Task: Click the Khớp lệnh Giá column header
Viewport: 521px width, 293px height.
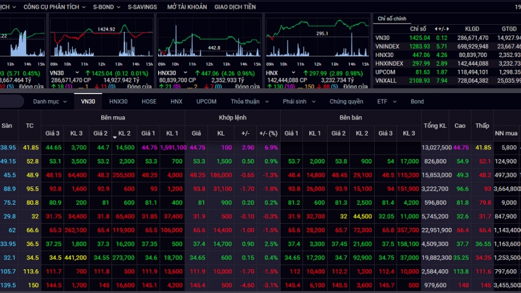Action: pos(197,133)
